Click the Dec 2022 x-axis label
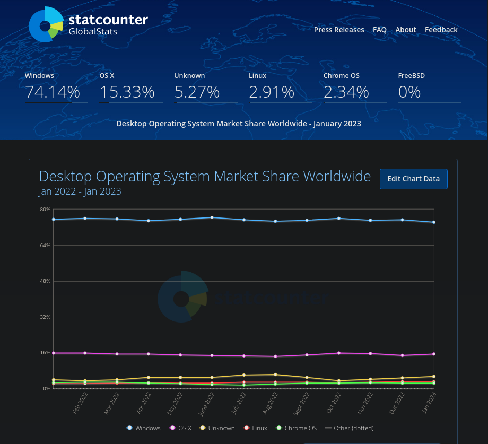The width and height of the screenshot is (488, 444). click(397, 403)
